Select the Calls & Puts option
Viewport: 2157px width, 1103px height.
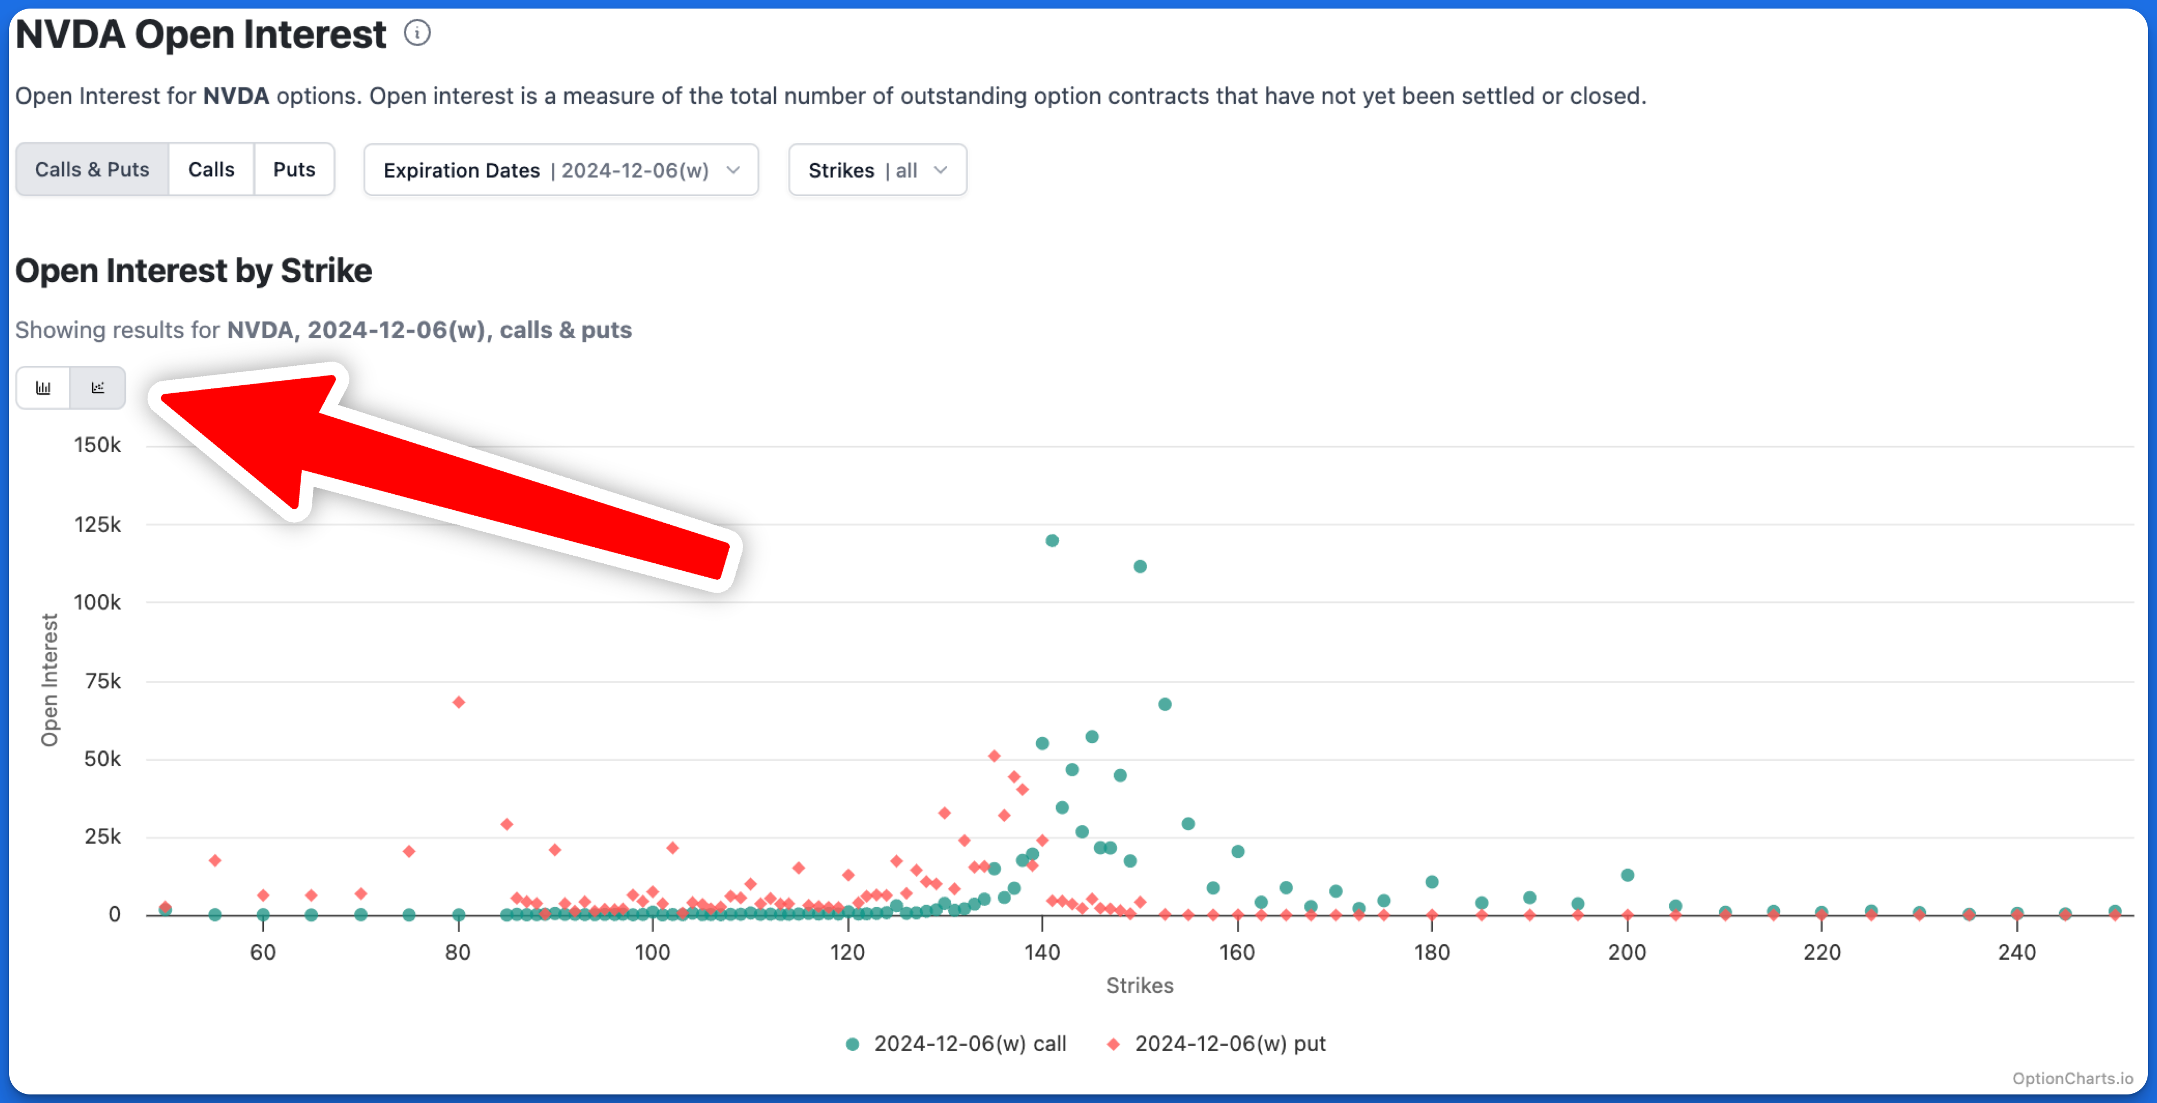pos(92,170)
